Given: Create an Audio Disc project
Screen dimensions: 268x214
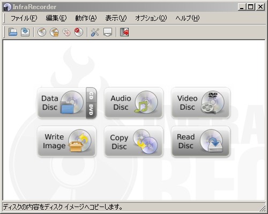Looking at the screenshot, I should [x=133, y=103].
